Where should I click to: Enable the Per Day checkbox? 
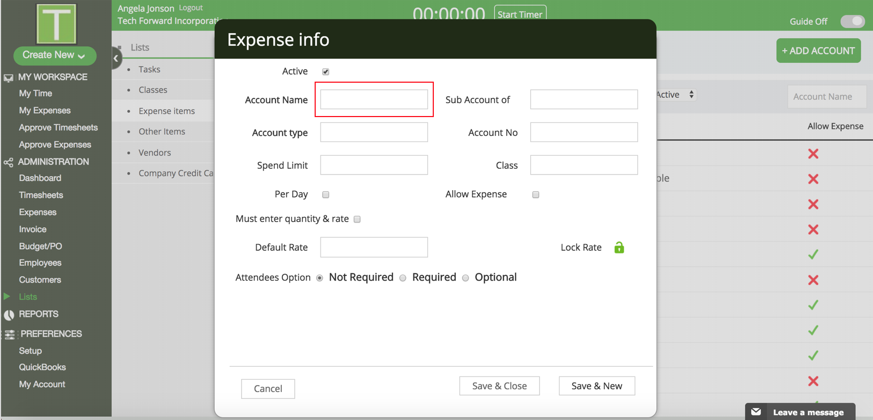point(326,194)
